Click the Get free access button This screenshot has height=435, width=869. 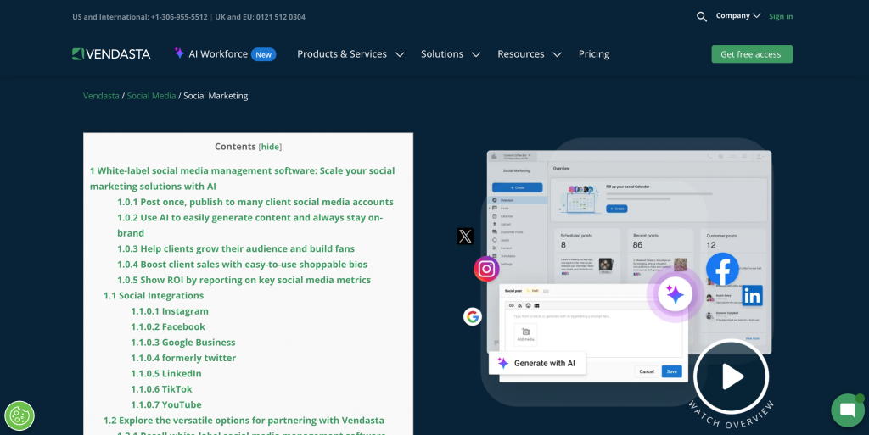click(751, 54)
